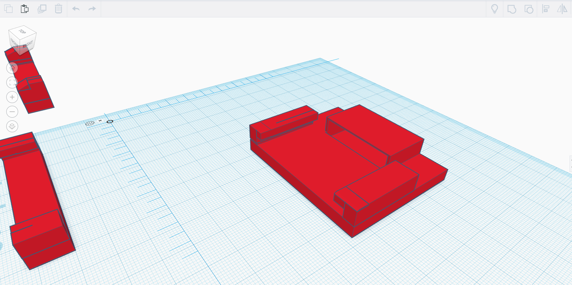Delete selection with the trash icon
The image size is (572, 285).
coord(59,9)
